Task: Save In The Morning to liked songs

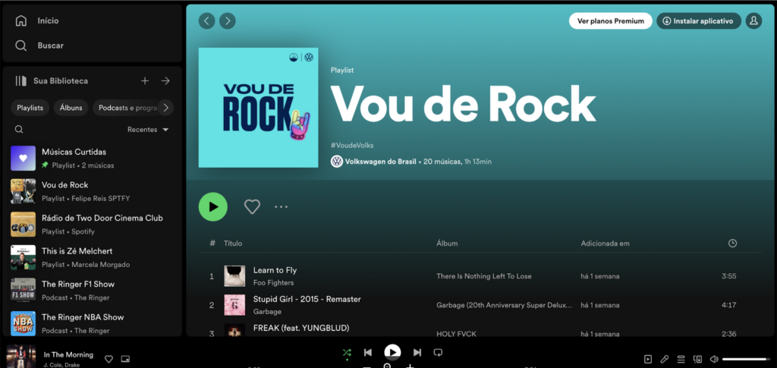Action: 109,359
